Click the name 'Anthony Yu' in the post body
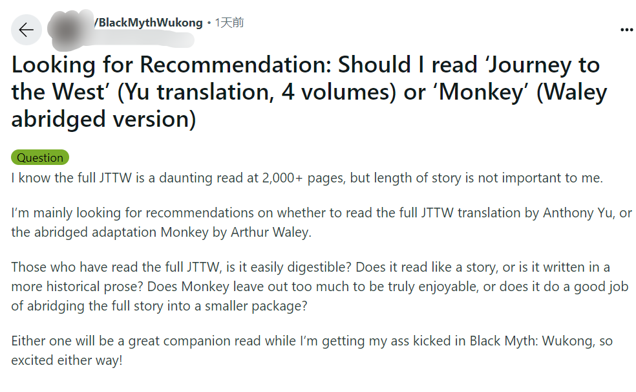 pos(578,213)
